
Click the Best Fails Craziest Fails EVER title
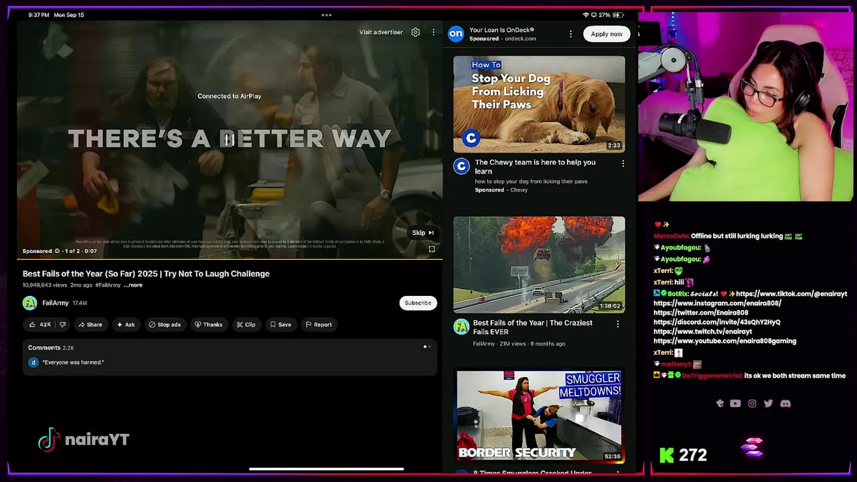click(532, 327)
